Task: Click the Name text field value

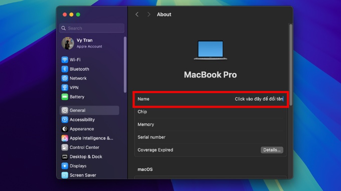Action: (x=259, y=99)
